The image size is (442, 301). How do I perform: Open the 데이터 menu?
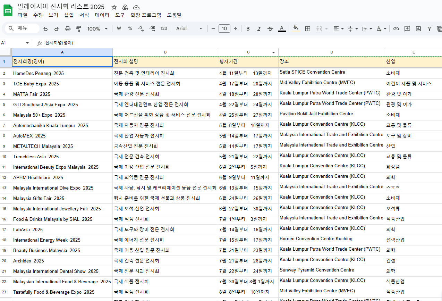pyautogui.click(x=102, y=15)
